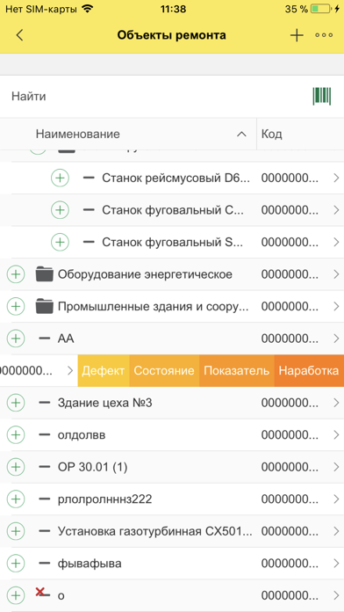Image resolution: width=344 pixels, height=612 pixels.
Task: Expand the ОР 30.01 (1) row
Action: 16,466
